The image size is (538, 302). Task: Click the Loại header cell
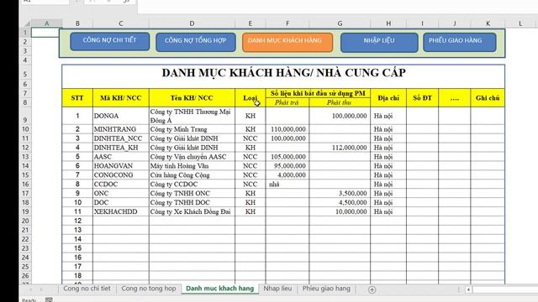(251, 98)
